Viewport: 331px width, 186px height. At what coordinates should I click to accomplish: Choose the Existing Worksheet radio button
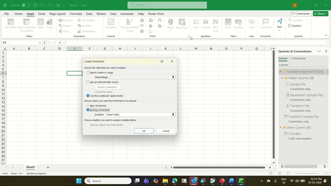point(88,110)
